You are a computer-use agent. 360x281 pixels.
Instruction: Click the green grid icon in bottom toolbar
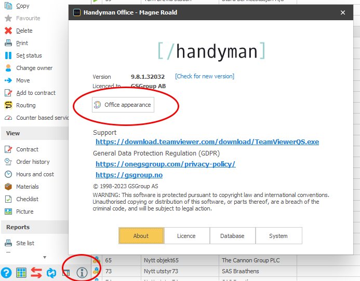click(21, 273)
